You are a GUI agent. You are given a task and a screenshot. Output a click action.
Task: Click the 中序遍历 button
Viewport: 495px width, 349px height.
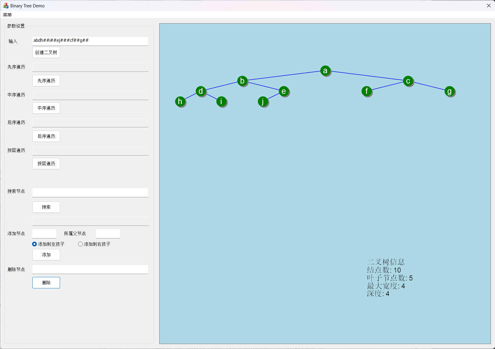(x=46, y=108)
